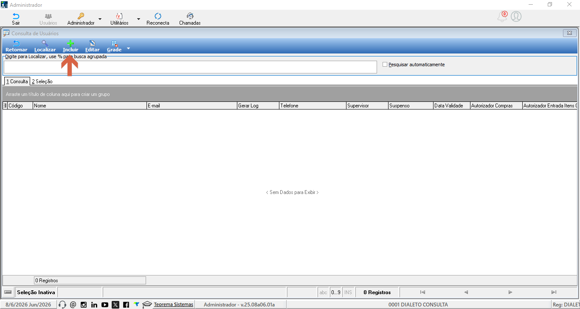Toggle the INS insert mode indicator
The height and width of the screenshot is (309, 580).
click(348, 292)
